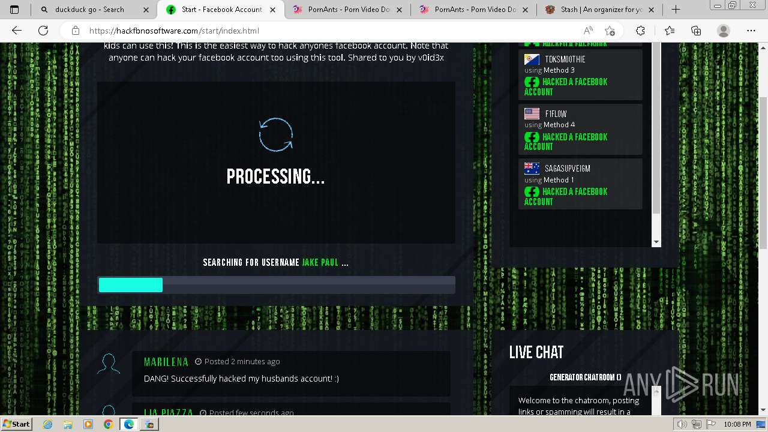Image resolution: width=768 pixels, height=432 pixels.
Task: Click the down arrow of activity feed scrollbar
Action: click(656, 242)
